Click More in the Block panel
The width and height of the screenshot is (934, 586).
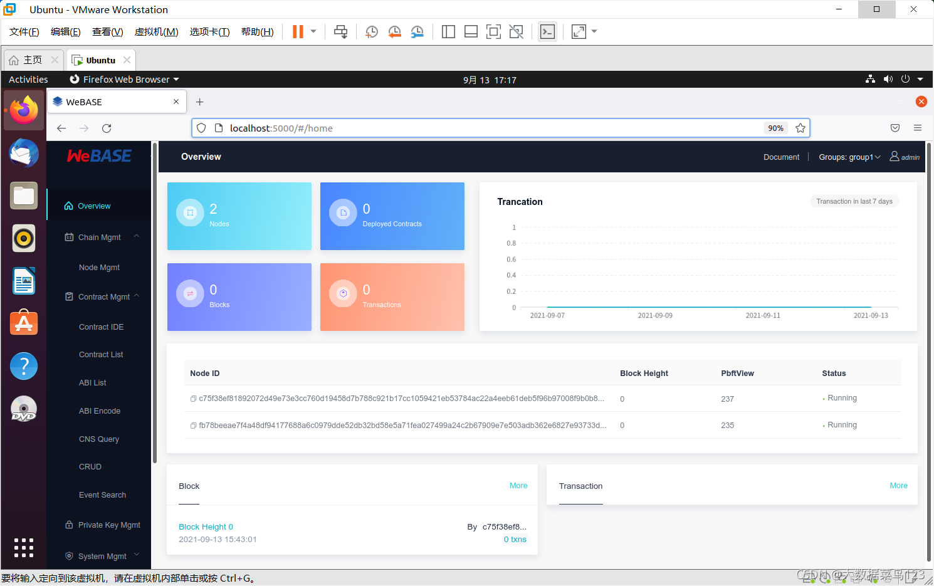[518, 486]
